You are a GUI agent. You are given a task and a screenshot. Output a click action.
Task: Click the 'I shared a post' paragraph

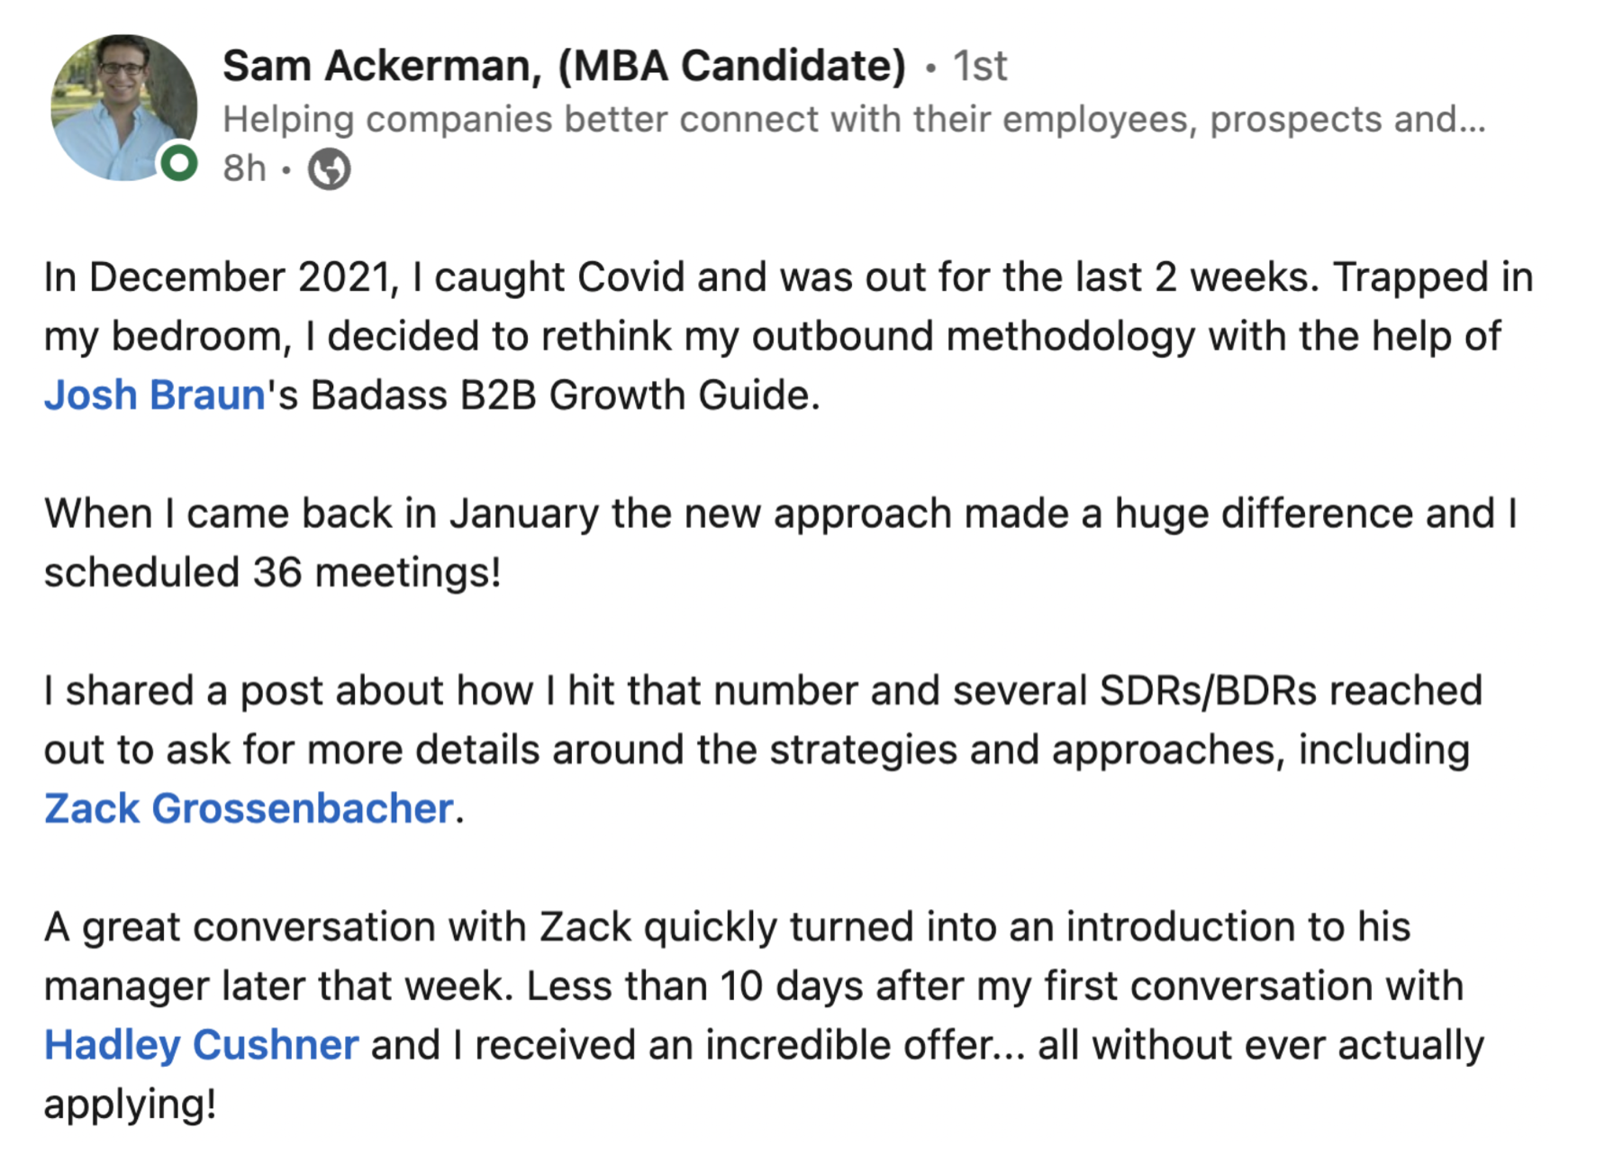pyautogui.click(x=763, y=750)
